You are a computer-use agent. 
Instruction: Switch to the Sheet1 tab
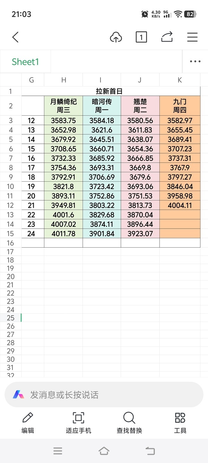click(25, 62)
